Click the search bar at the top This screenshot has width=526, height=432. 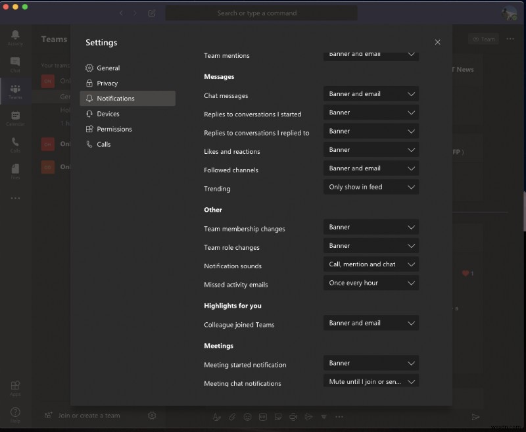[x=261, y=12]
